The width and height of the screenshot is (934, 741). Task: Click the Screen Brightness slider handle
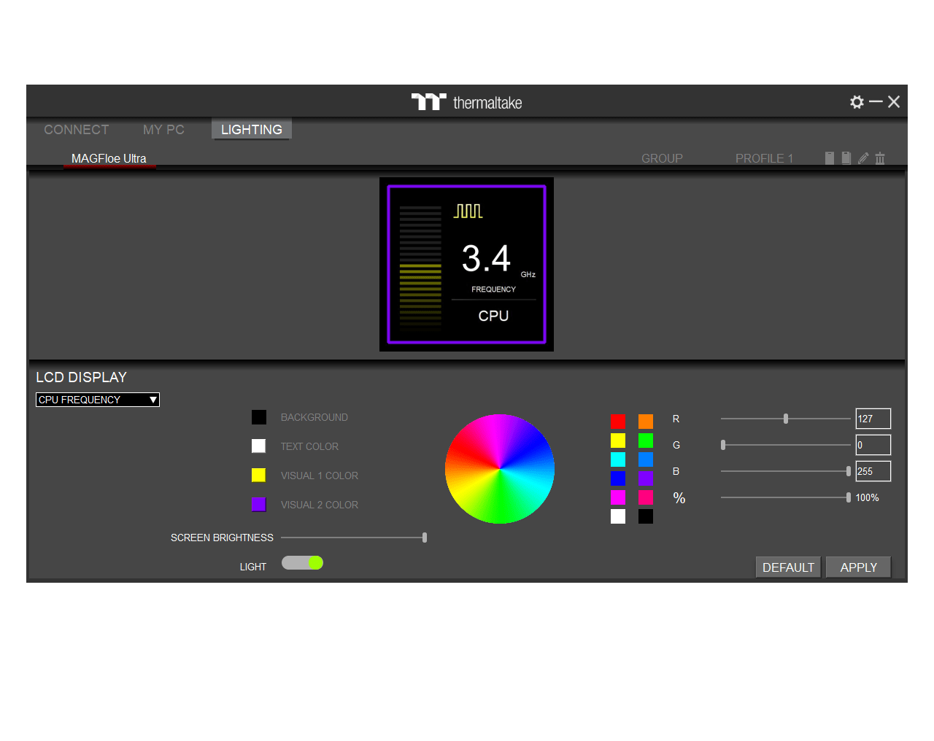425,538
